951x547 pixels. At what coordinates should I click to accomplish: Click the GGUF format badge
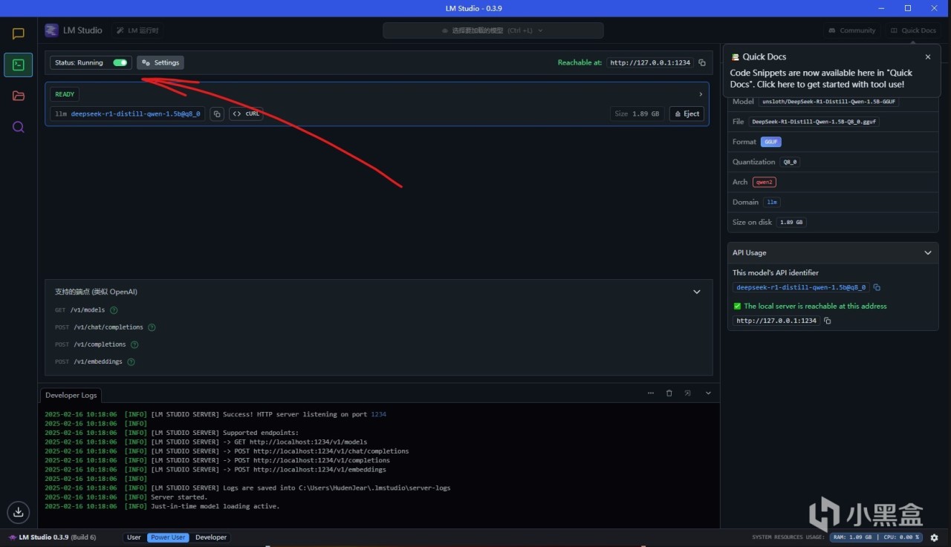click(771, 142)
